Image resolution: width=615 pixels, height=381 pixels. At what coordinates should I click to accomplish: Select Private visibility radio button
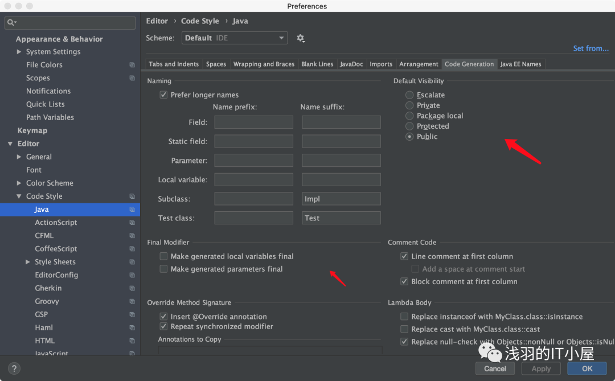click(x=409, y=105)
